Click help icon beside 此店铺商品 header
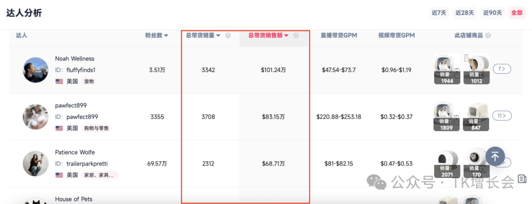The width and height of the screenshot is (532, 204). coord(488,36)
